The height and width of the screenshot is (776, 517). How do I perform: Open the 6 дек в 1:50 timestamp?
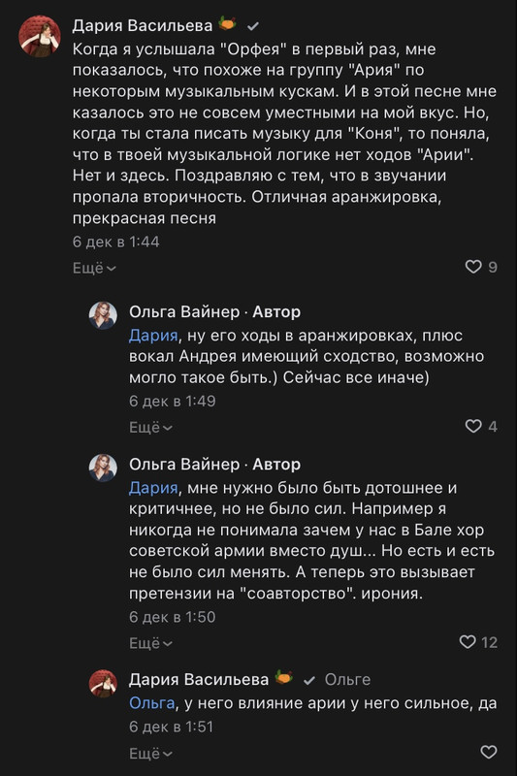pos(172,617)
